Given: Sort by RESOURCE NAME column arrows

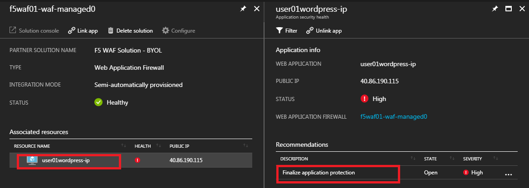Looking at the screenshot, I should click(x=123, y=145).
